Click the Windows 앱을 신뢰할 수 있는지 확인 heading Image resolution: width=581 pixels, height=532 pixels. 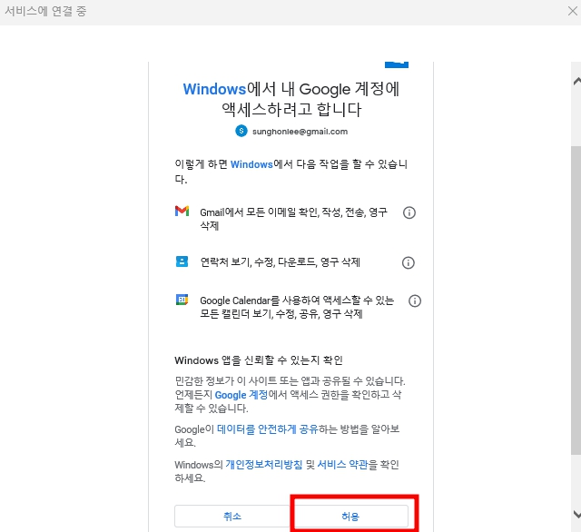[x=259, y=360]
